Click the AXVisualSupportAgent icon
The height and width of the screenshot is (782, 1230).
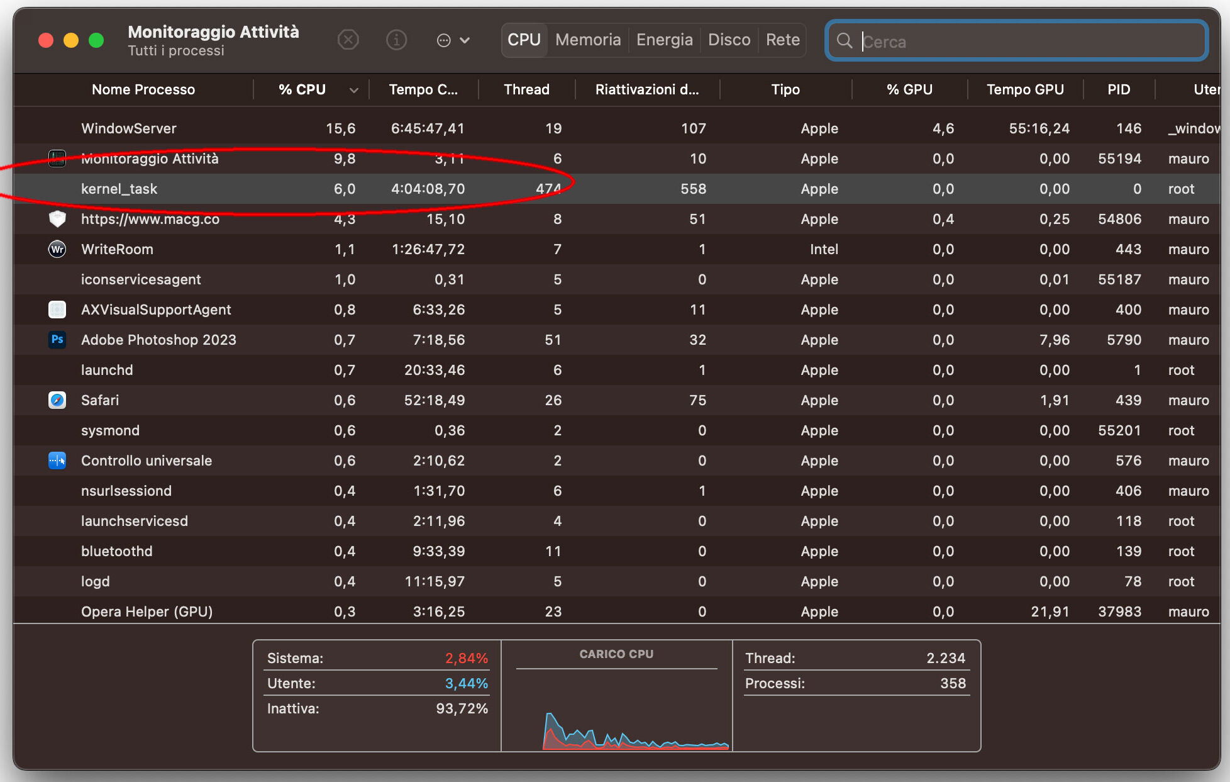point(57,310)
